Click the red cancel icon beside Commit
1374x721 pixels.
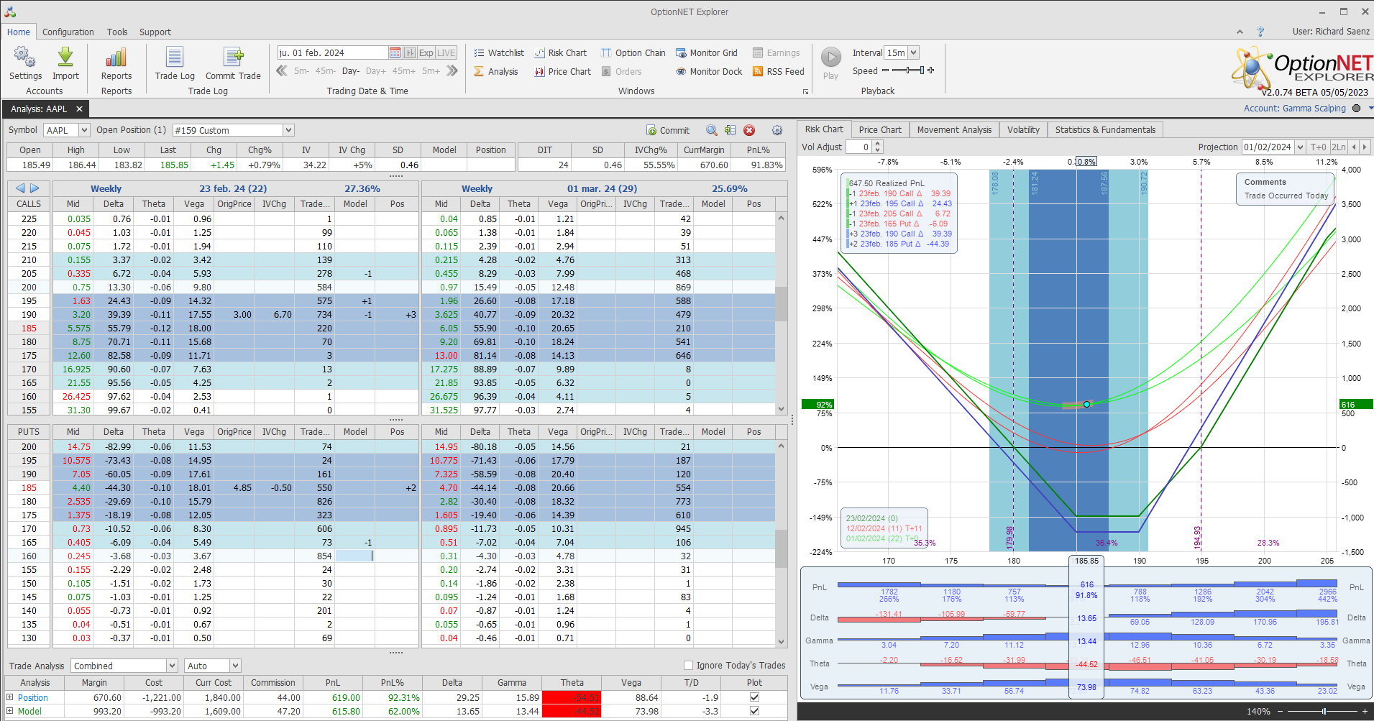[x=749, y=130]
